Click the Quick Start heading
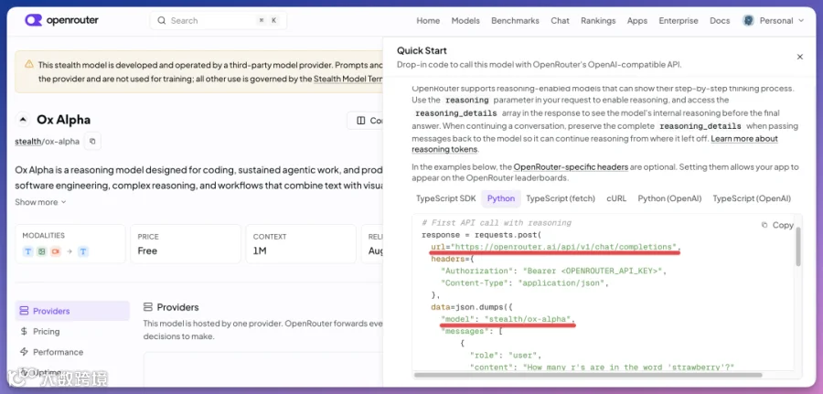823x394 pixels. click(422, 51)
